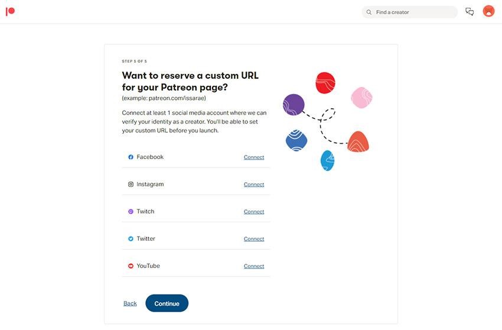Click the Twitter bird icon

click(x=131, y=239)
